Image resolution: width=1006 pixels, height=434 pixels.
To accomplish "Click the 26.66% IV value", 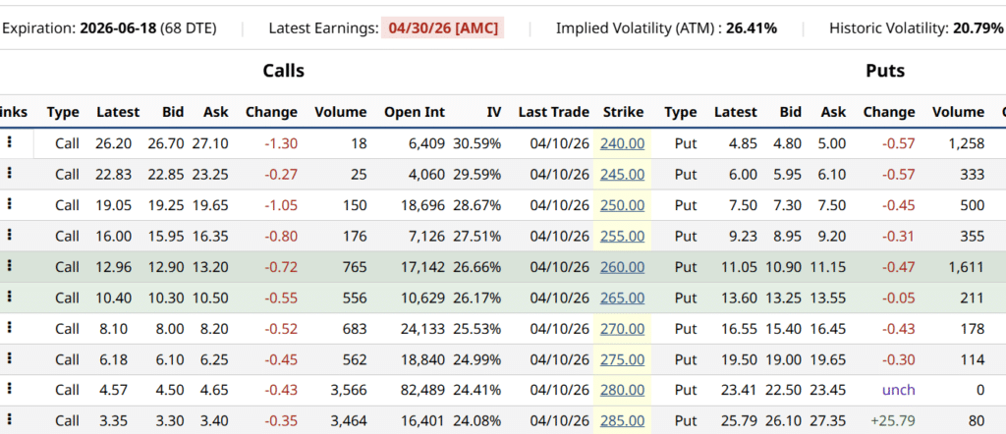I will 476,266.
